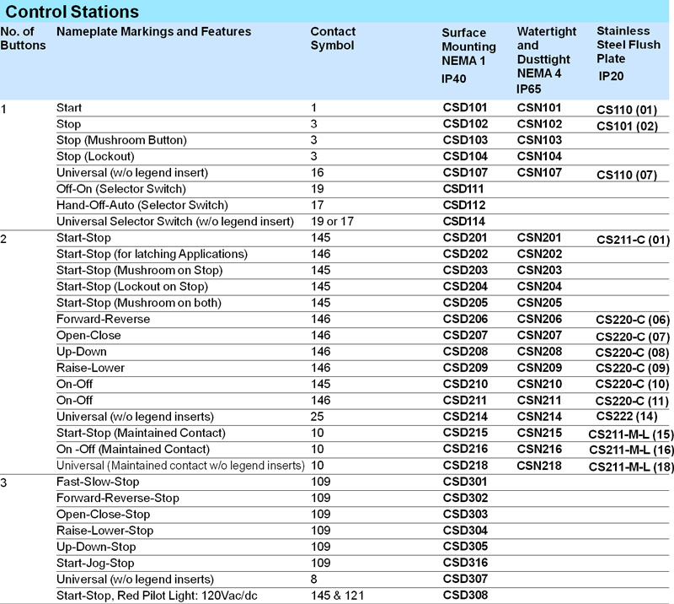Select part number CSN202
Viewport: 674px width, 604px height.
point(539,254)
